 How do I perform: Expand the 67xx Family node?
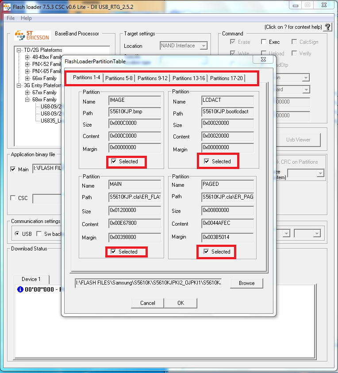(x=27, y=92)
